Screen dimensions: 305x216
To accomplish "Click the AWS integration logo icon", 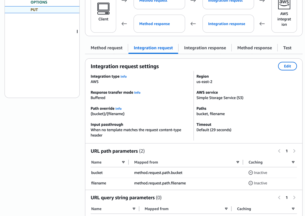I will (284, 4).
